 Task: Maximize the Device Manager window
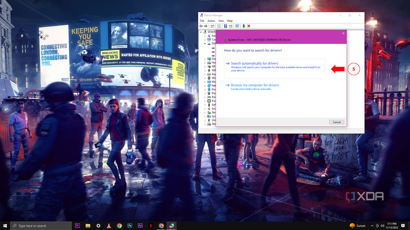tap(350, 15)
